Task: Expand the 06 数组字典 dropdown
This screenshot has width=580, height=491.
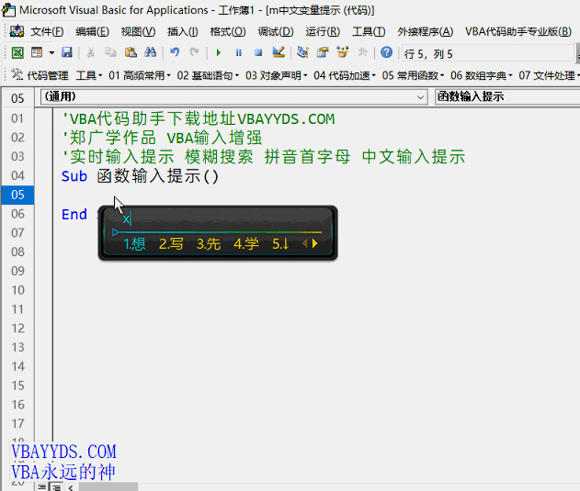Action: click(482, 75)
